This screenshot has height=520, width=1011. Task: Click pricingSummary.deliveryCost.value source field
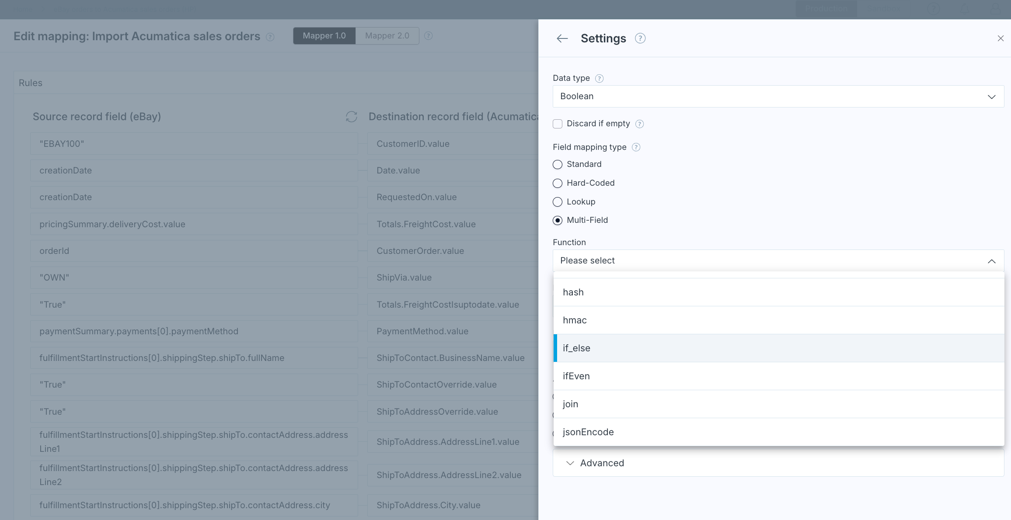[x=194, y=224]
